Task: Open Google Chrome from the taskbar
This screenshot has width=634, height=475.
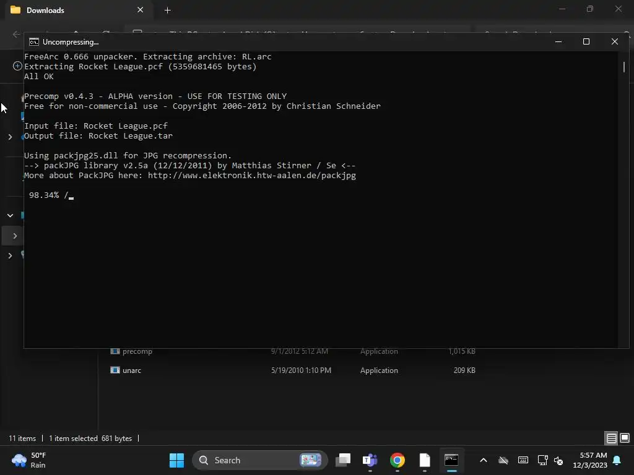Action: tap(397, 460)
